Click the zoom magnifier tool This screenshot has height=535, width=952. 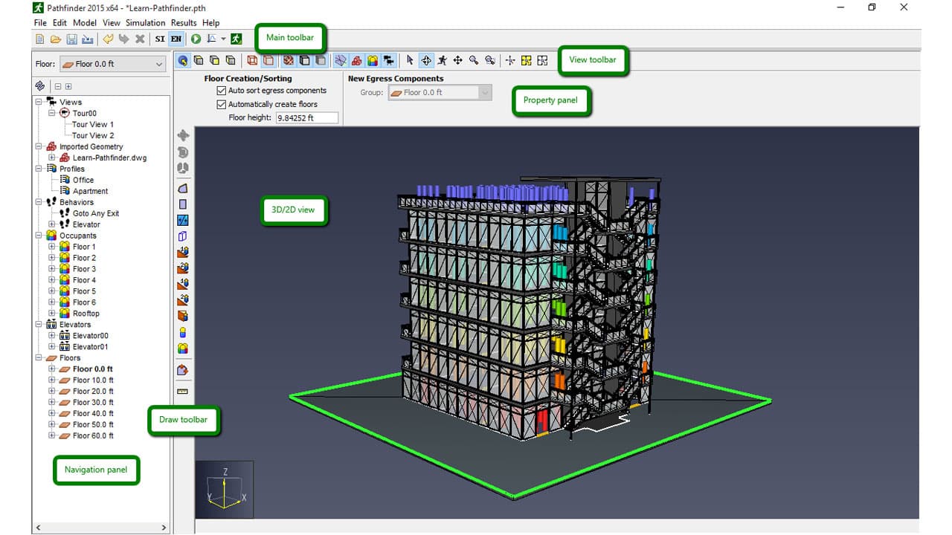[473, 60]
